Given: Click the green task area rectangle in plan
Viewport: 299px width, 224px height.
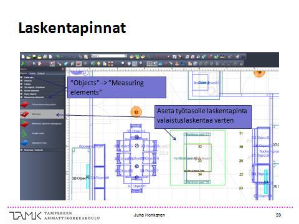Looking at the screenshot, I should coord(197,157).
